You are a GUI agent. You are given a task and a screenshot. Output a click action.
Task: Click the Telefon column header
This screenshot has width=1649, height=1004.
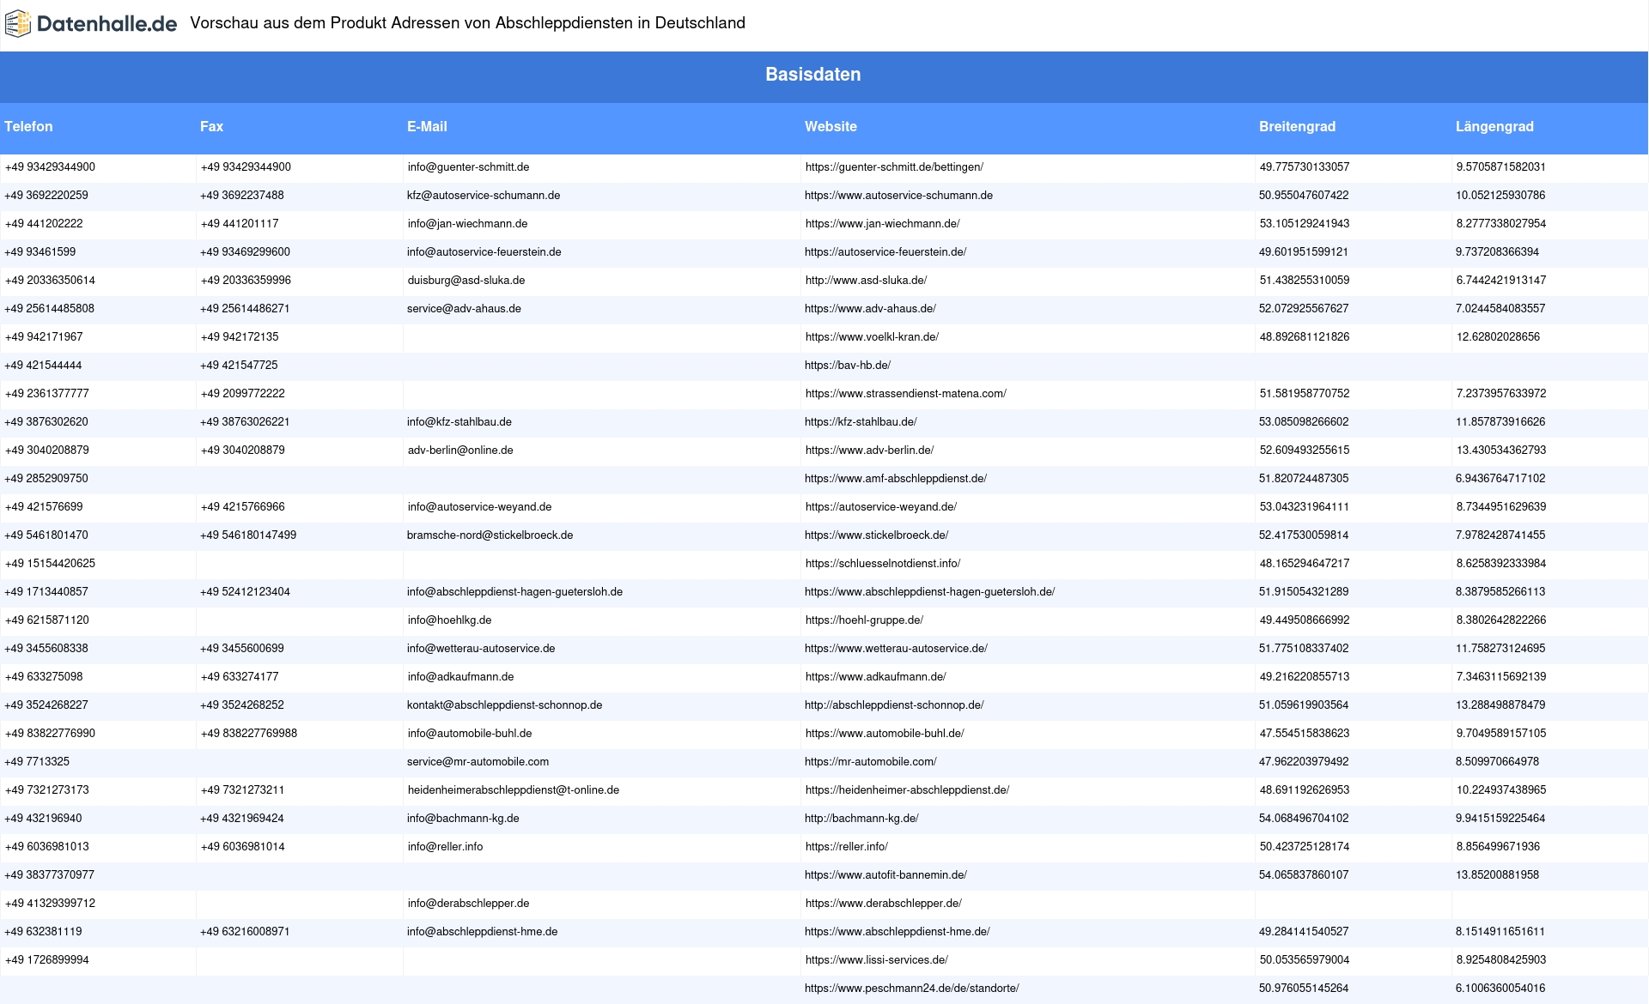[28, 126]
